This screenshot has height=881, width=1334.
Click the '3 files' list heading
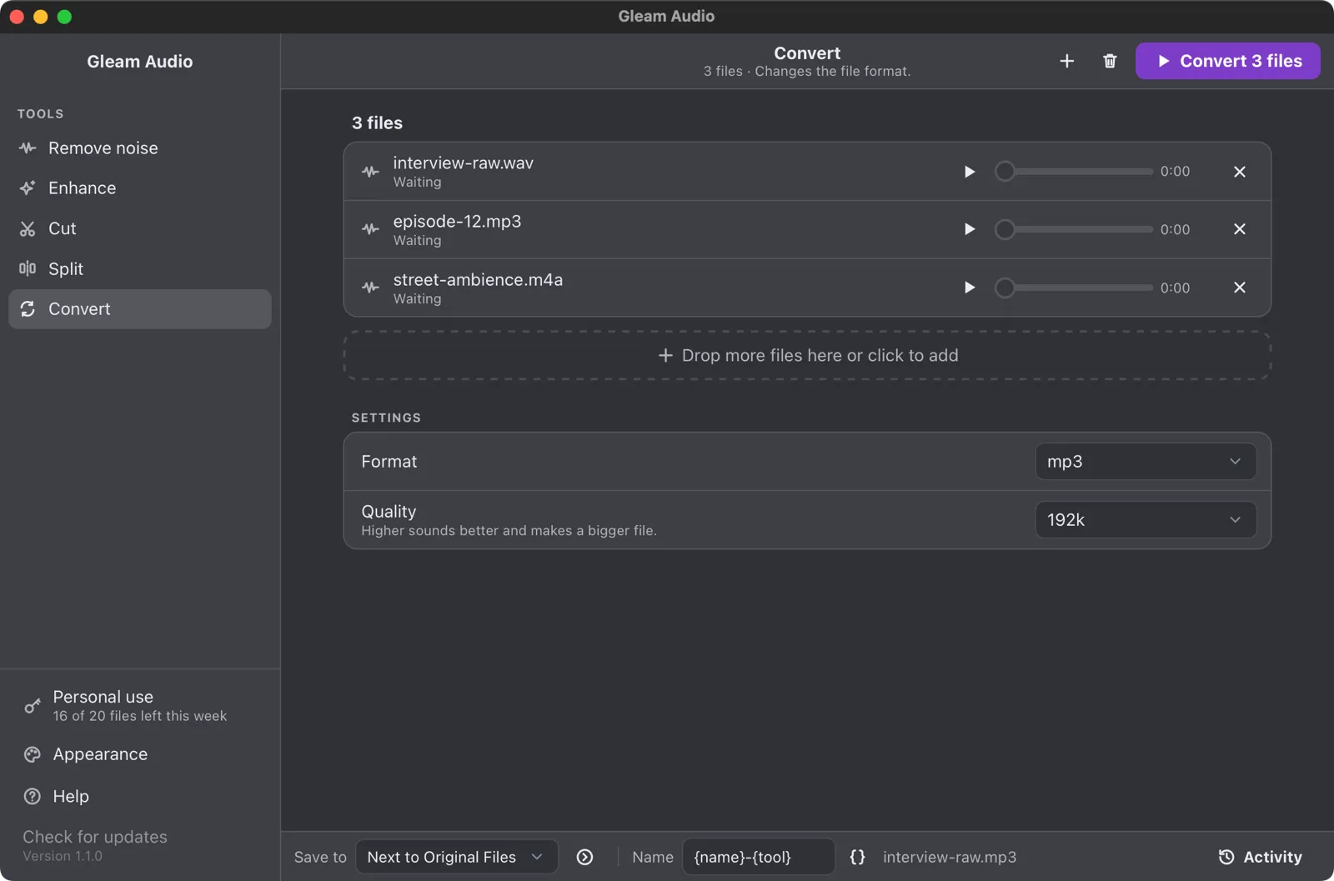377,123
